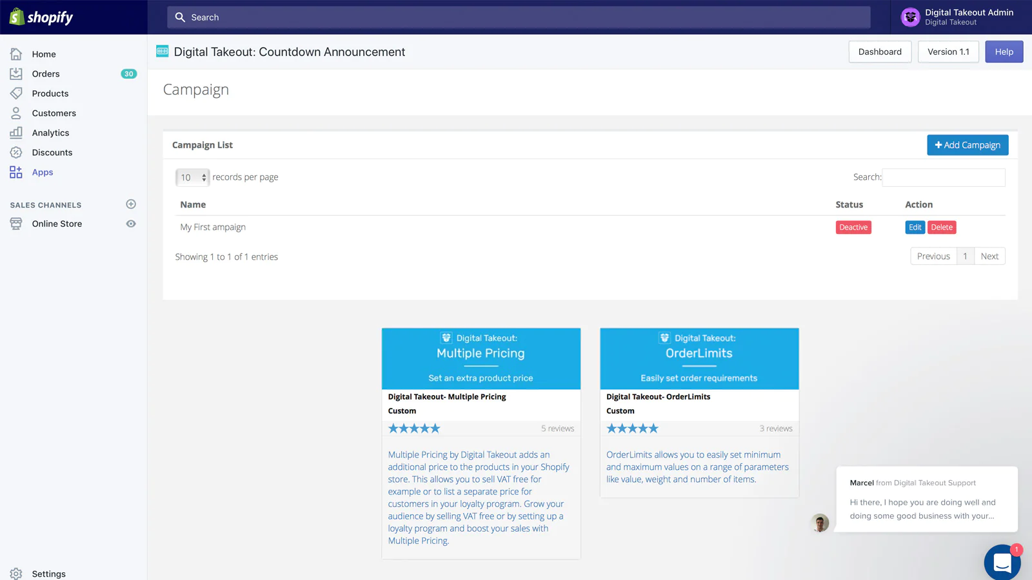The height and width of the screenshot is (580, 1032).
Task: Click the Dashboard button
Action: click(880, 52)
